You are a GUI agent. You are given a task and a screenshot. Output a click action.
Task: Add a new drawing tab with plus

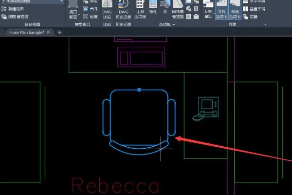click(59, 32)
